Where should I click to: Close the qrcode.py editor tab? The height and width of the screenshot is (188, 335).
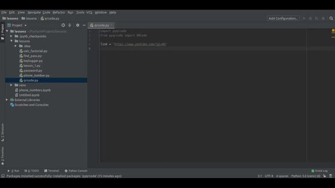tap(111, 26)
